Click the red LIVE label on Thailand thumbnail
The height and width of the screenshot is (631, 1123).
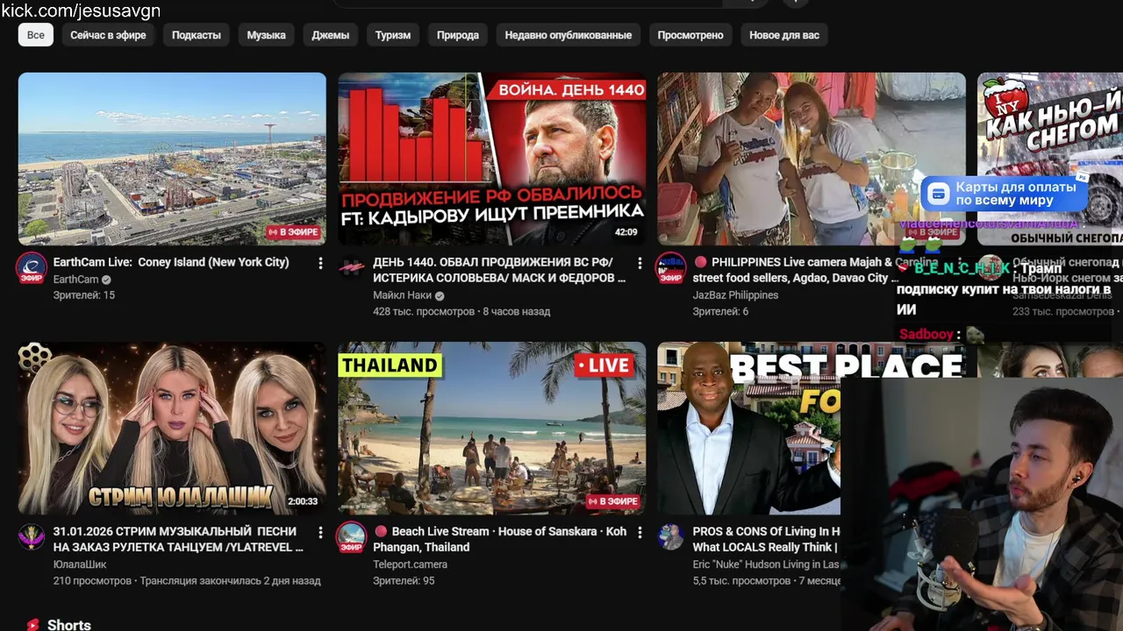pyautogui.click(x=604, y=365)
